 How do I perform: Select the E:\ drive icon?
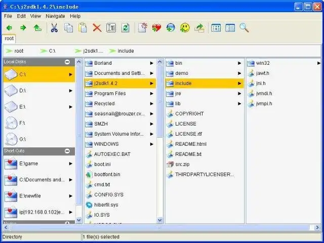coord(11,107)
